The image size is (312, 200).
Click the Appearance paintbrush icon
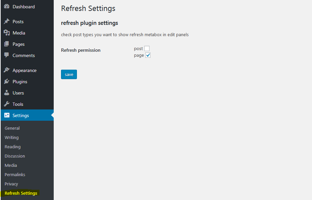(7, 70)
